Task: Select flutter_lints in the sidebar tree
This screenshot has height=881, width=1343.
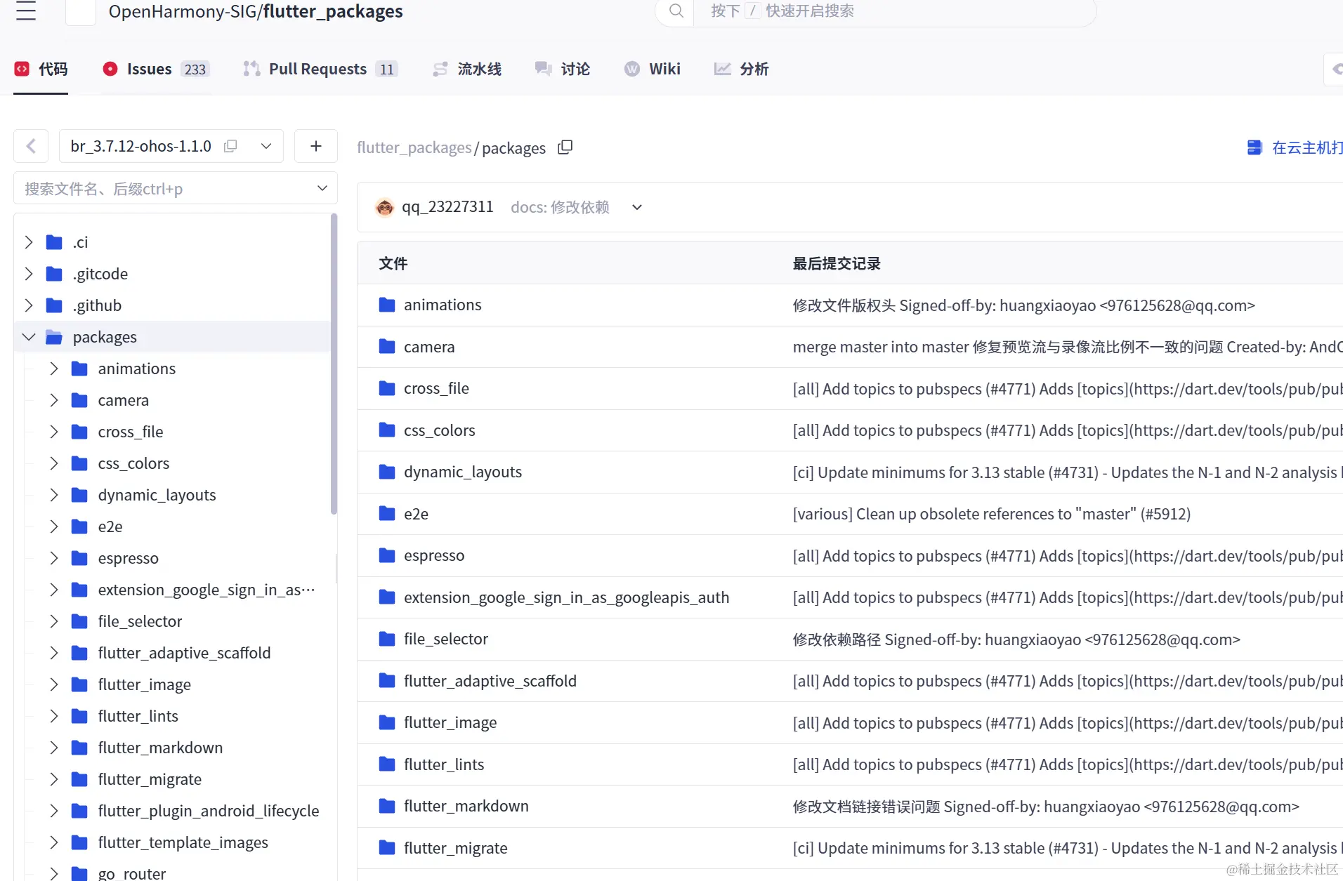Action: pyautogui.click(x=138, y=716)
